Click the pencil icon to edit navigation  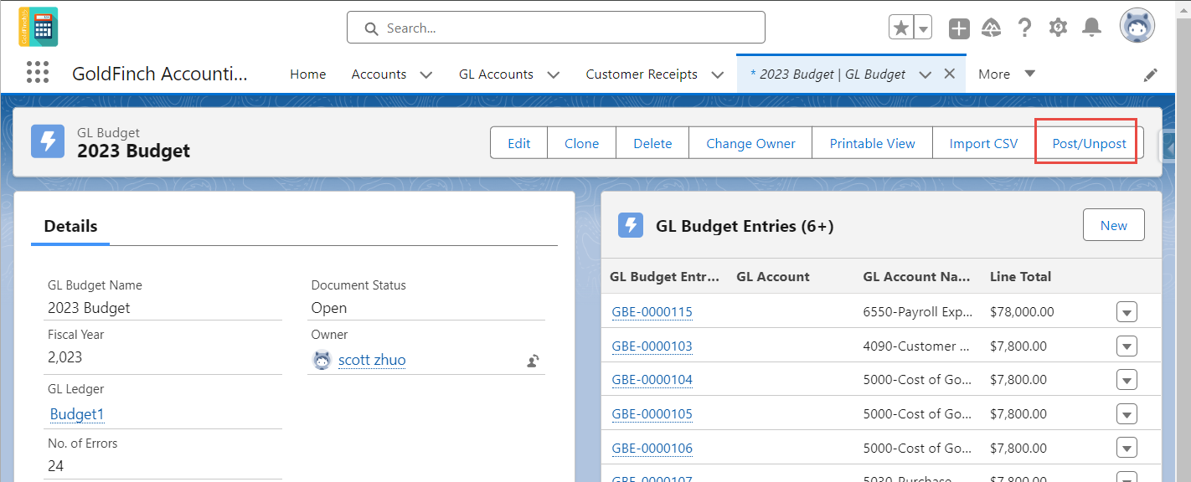point(1151,74)
